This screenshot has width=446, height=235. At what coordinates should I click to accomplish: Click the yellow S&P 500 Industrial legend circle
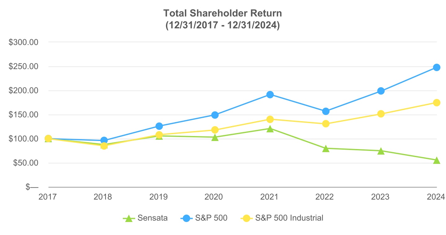pyautogui.click(x=247, y=218)
